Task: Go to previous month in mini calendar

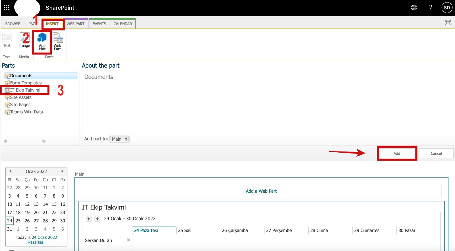Action: pos(10,171)
